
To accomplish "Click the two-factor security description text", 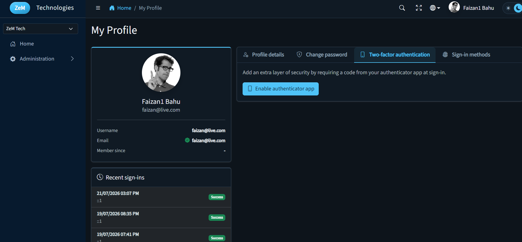I will pos(344,73).
